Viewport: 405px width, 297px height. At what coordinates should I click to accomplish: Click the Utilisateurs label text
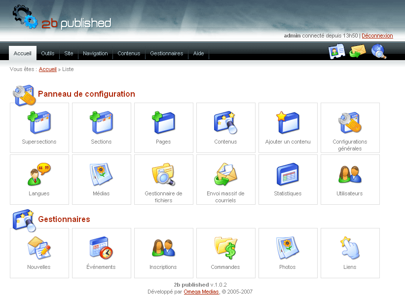[350, 193]
